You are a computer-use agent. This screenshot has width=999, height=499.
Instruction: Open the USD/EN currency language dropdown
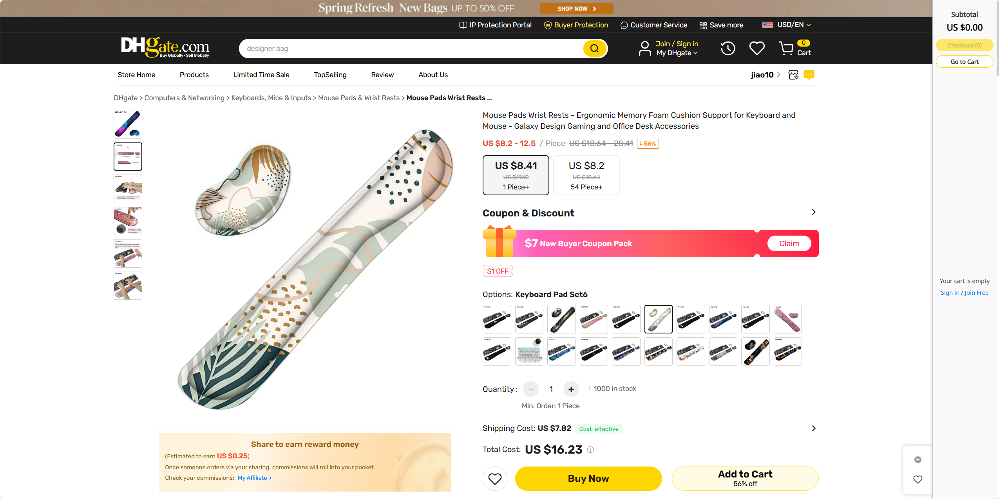point(786,25)
